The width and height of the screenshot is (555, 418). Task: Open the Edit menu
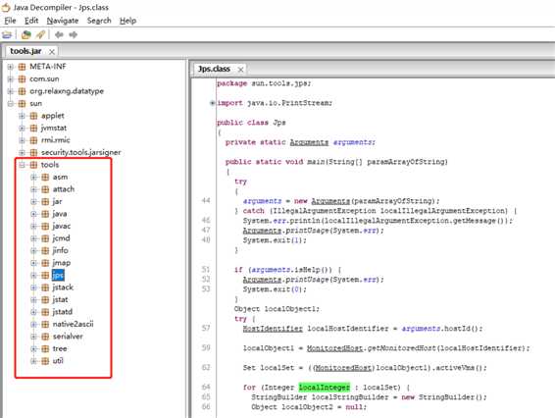pyautogui.click(x=31, y=21)
